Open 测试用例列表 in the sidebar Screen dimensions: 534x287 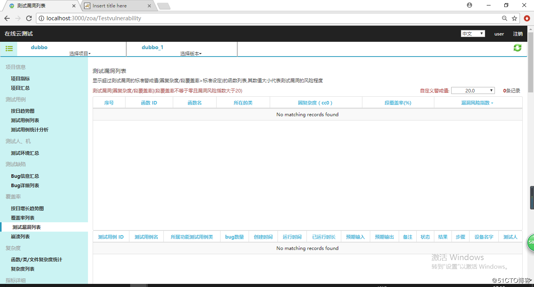(x=25, y=120)
